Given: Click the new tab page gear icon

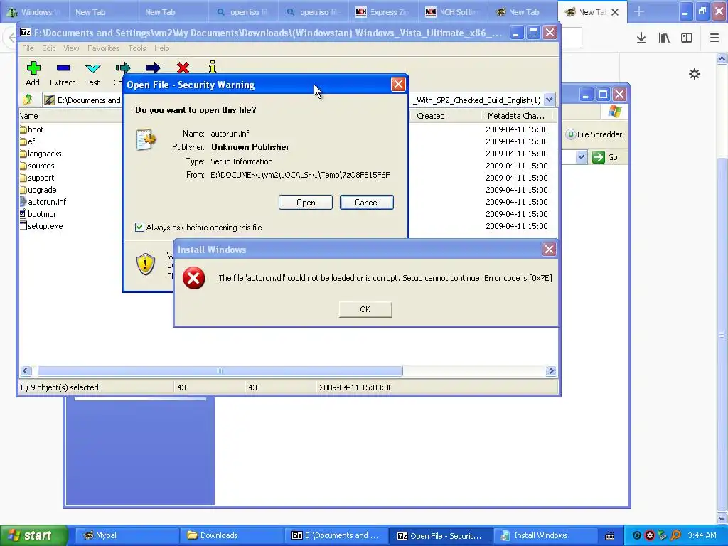Looking at the screenshot, I should [x=695, y=74].
